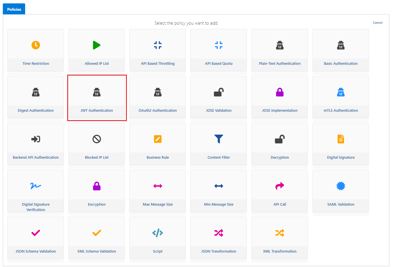
Task: Choose the API Based Throttling icon
Action: click(158, 45)
